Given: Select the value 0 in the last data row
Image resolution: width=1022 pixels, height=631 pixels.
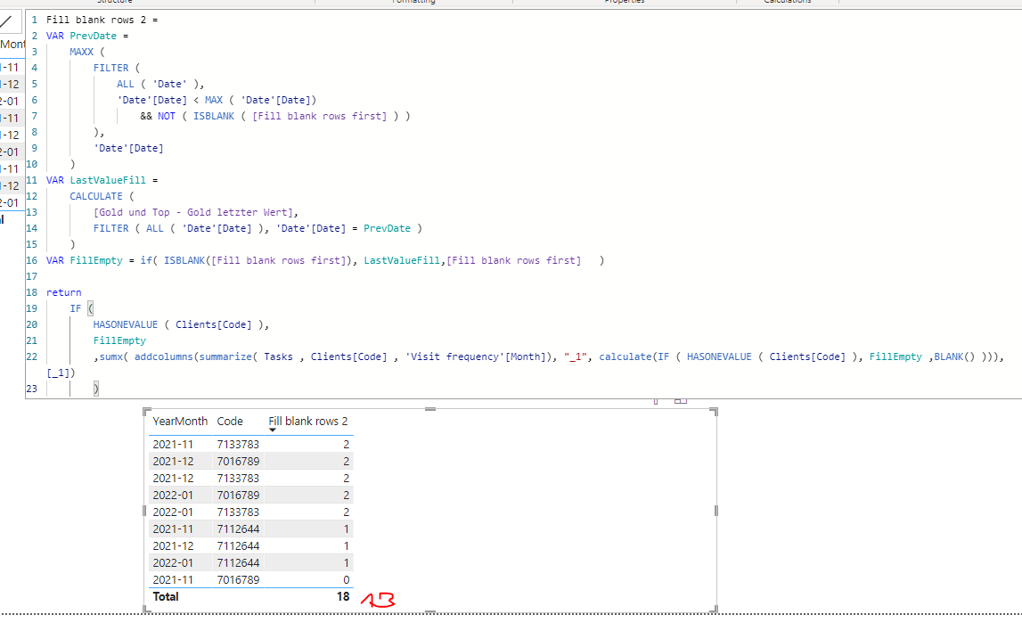Looking at the screenshot, I should [346, 580].
